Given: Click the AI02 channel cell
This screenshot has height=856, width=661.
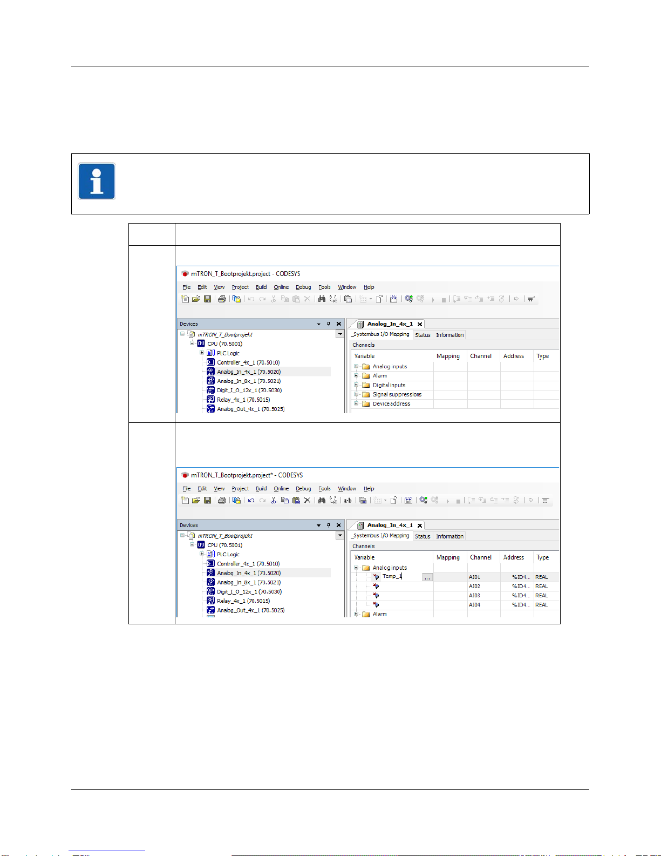Looking at the screenshot, I should pyautogui.click(x=484, y=587).
